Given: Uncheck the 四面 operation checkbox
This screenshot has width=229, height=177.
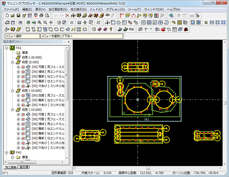Looking at the screenshot, I should [x=23, y=95].
